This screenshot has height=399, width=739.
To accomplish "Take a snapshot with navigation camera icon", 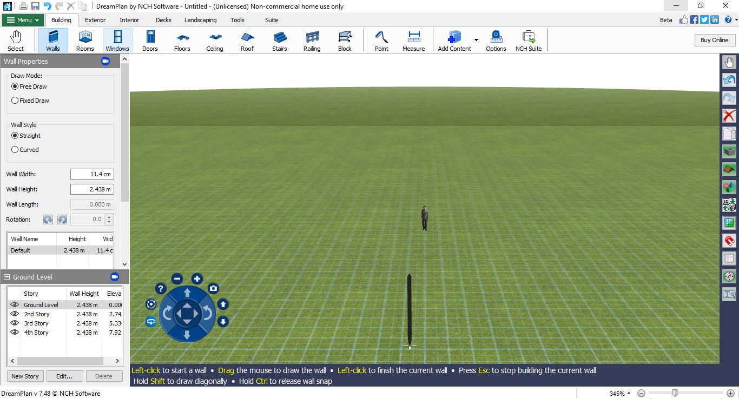I will coord(214,288).
